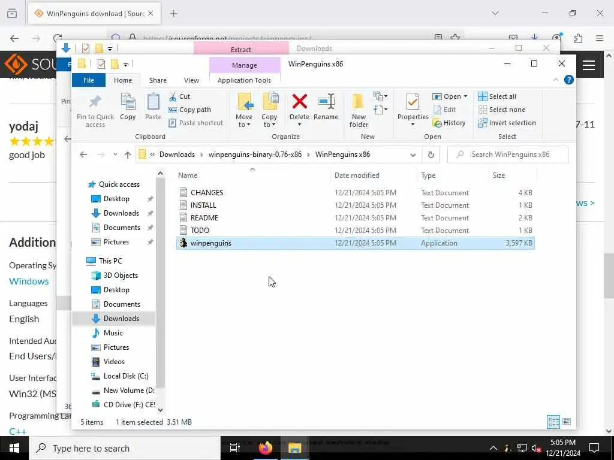Click the taskbar Type here to search box
Screen dimensions: 614x460
(x=125, y=448)
